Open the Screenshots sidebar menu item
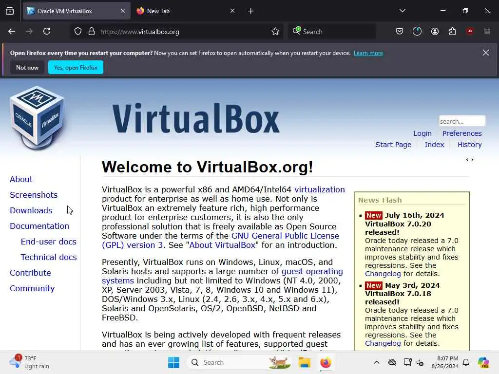 [34, 195]
